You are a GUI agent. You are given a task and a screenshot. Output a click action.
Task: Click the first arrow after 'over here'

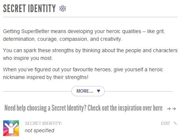(x=169, y=109)
